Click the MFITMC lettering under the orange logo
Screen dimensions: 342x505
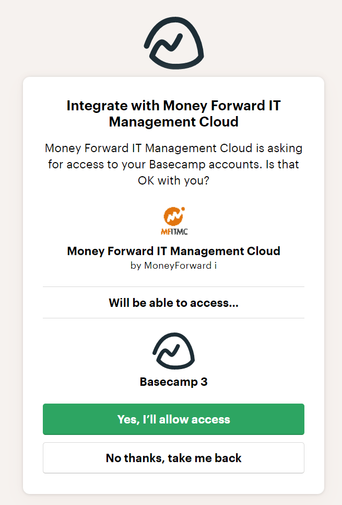click(174, 231)
